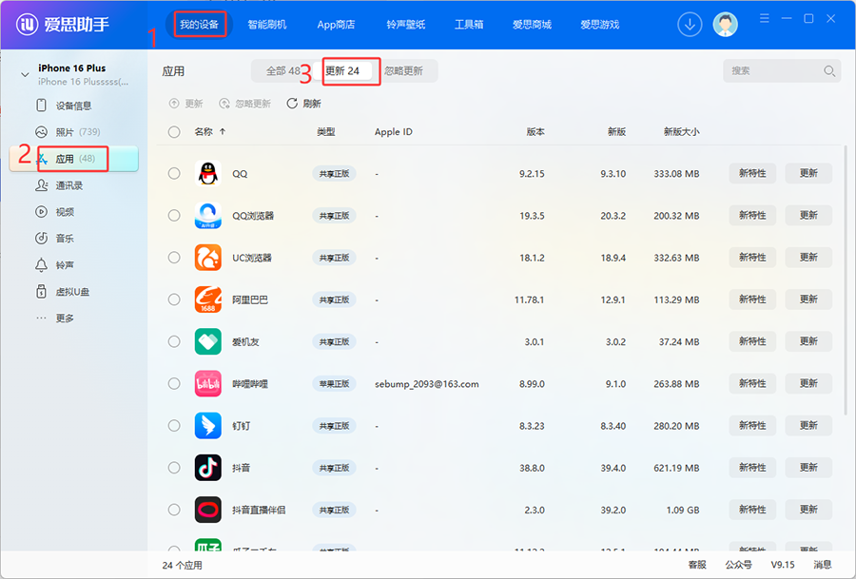Select the 全部 48 filter tab
The height and width of the screenshot is (579, 856).
pyautogui.click(x=283, y=71)
